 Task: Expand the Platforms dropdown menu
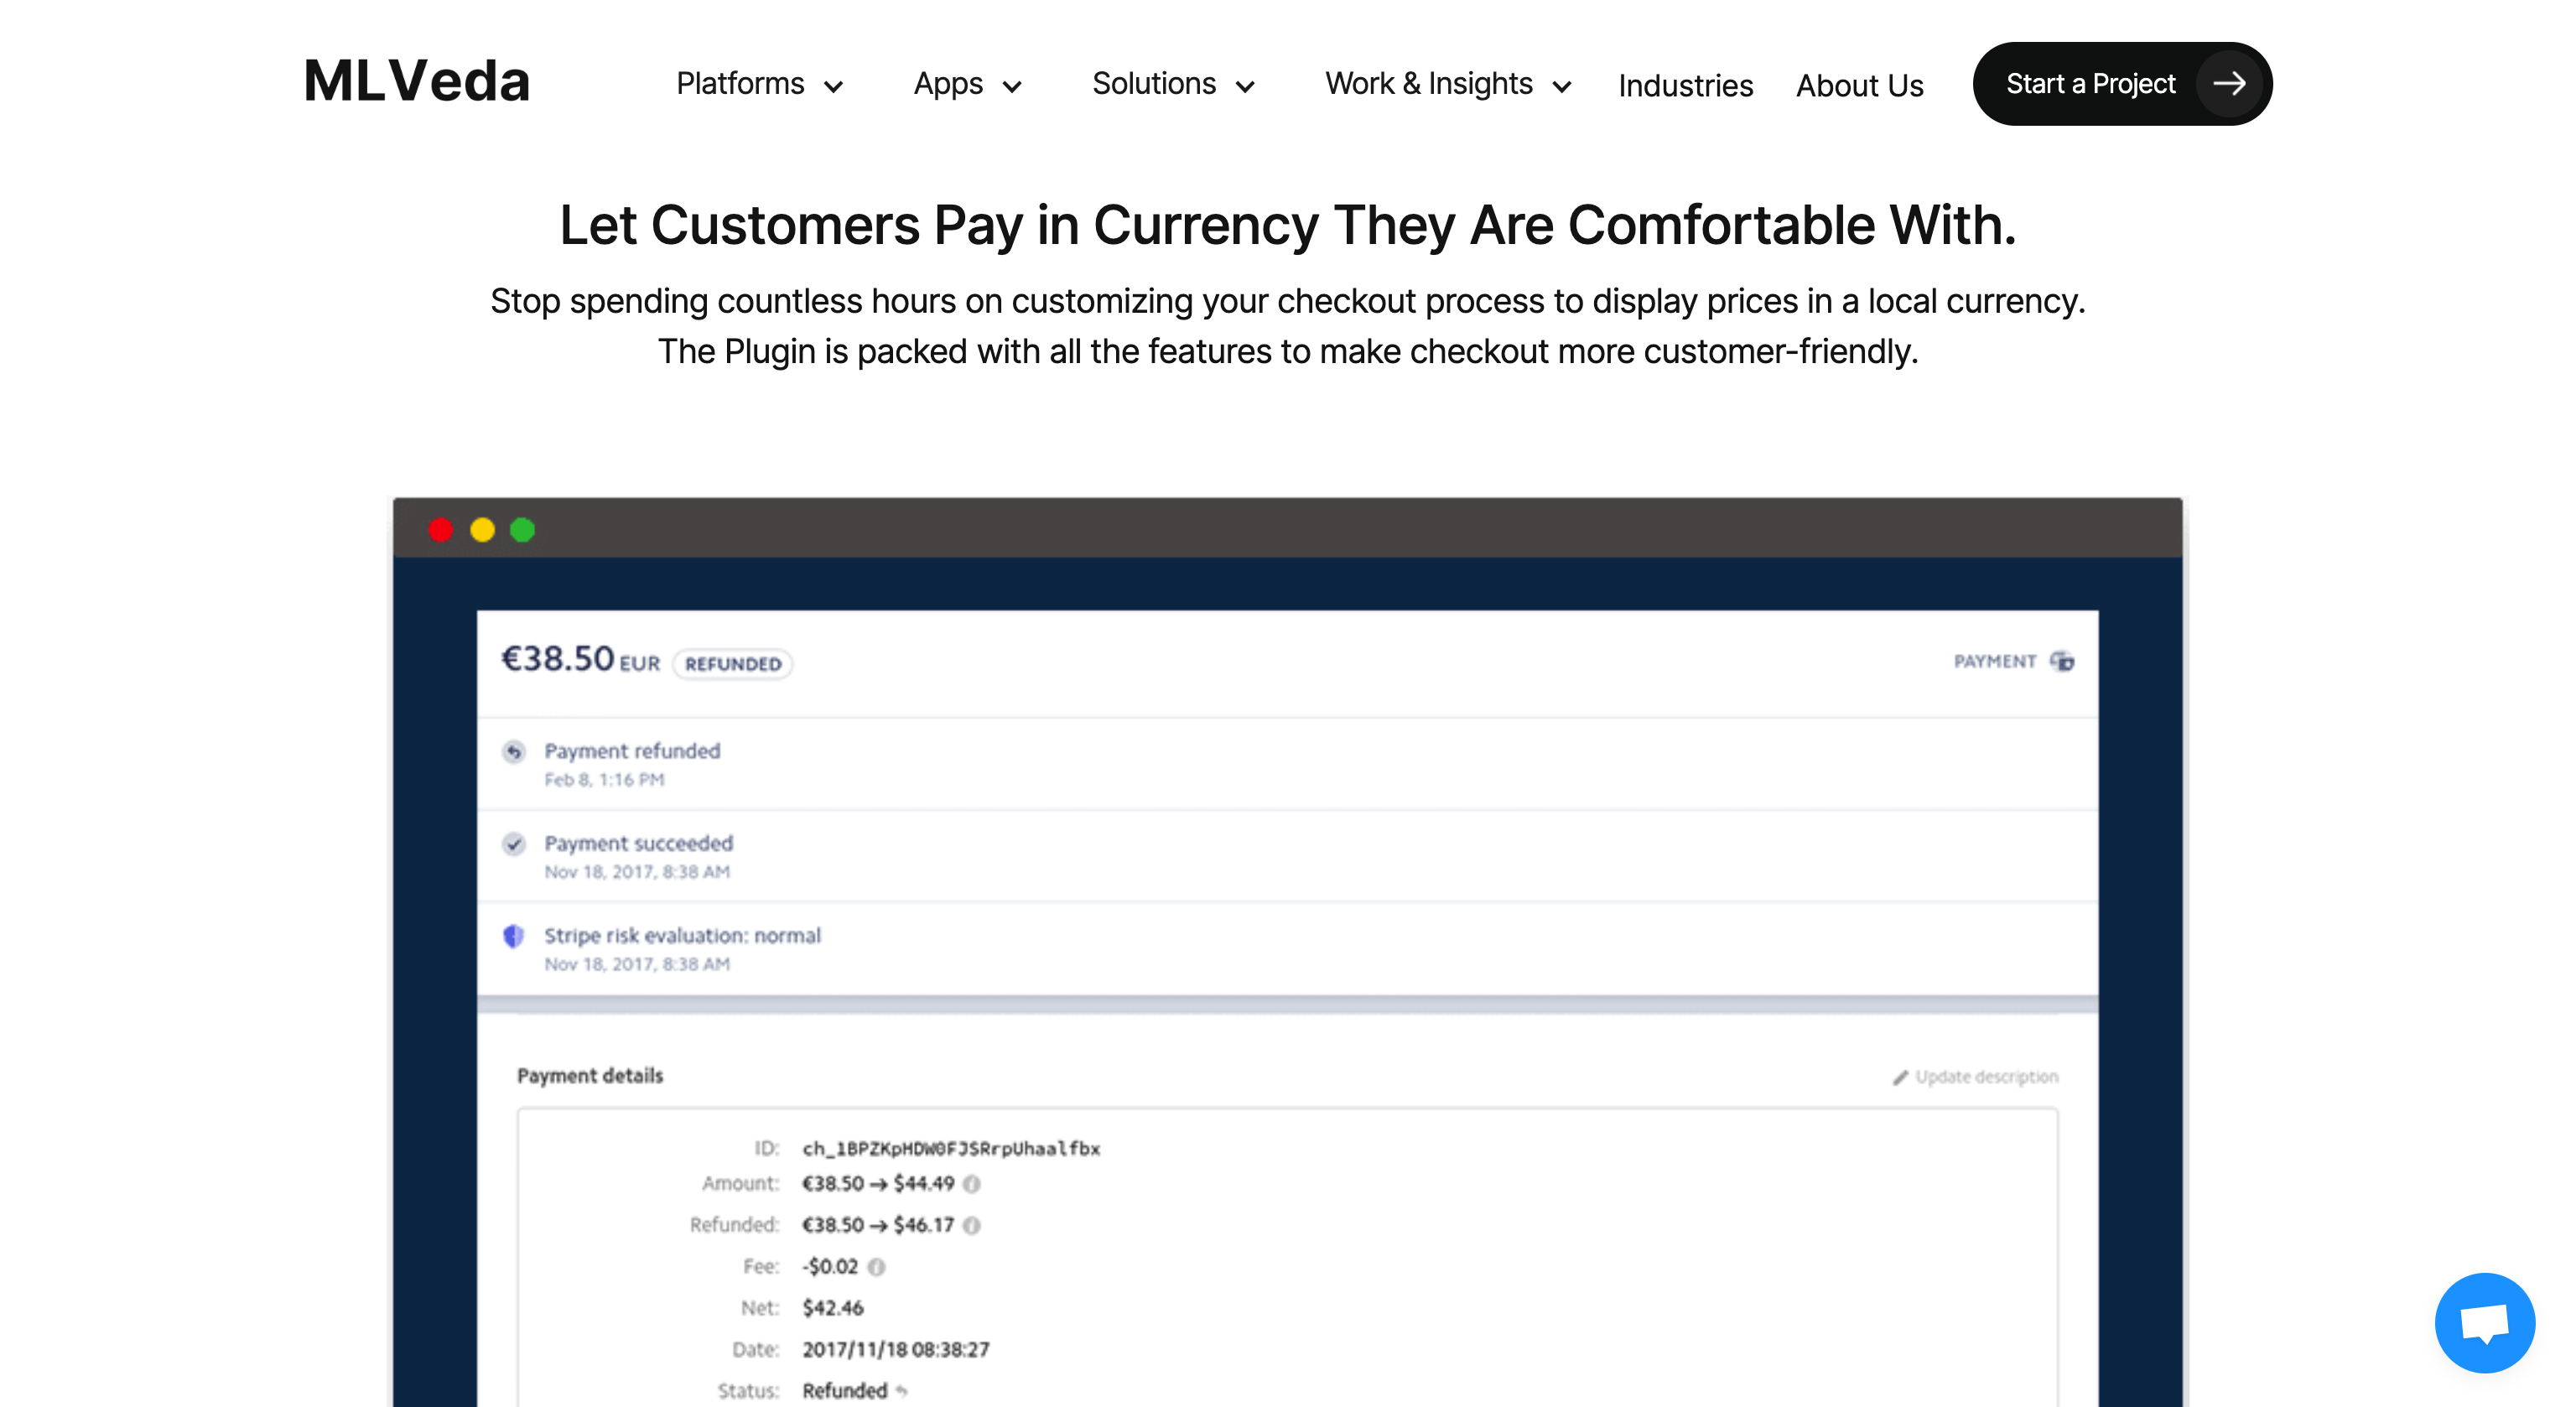coord(759,84)
